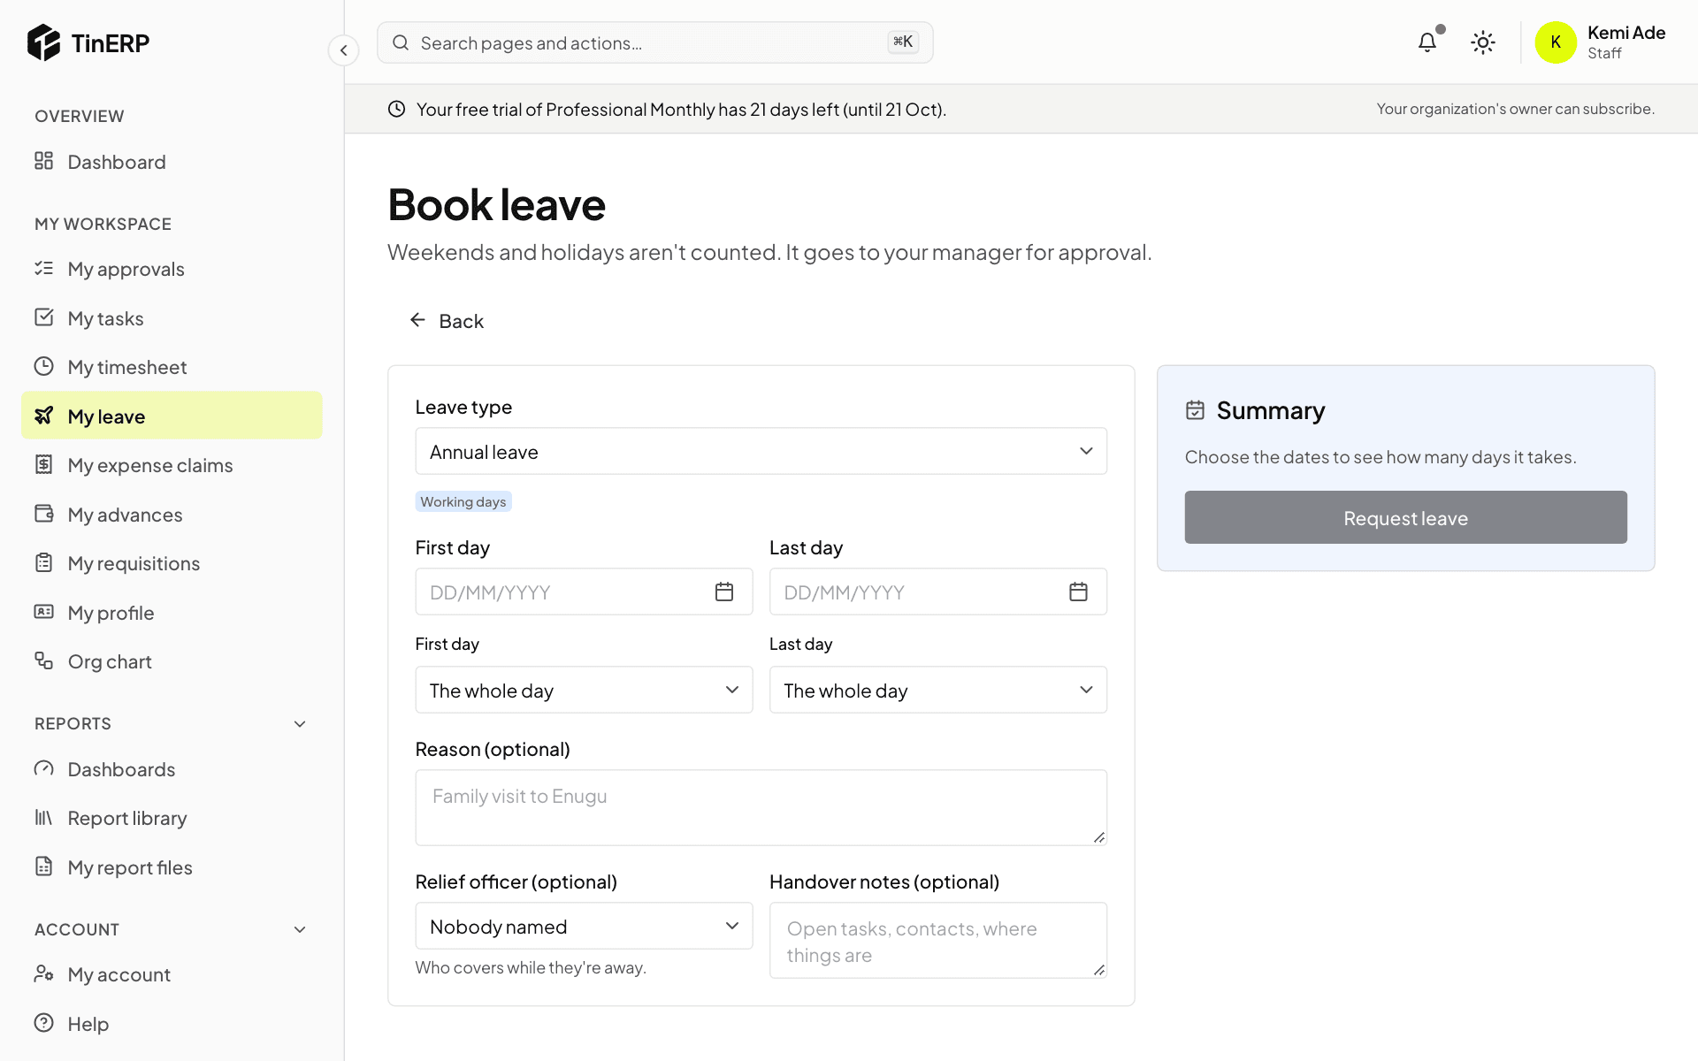
Task: Open My profile
Action: pos(172,613)
